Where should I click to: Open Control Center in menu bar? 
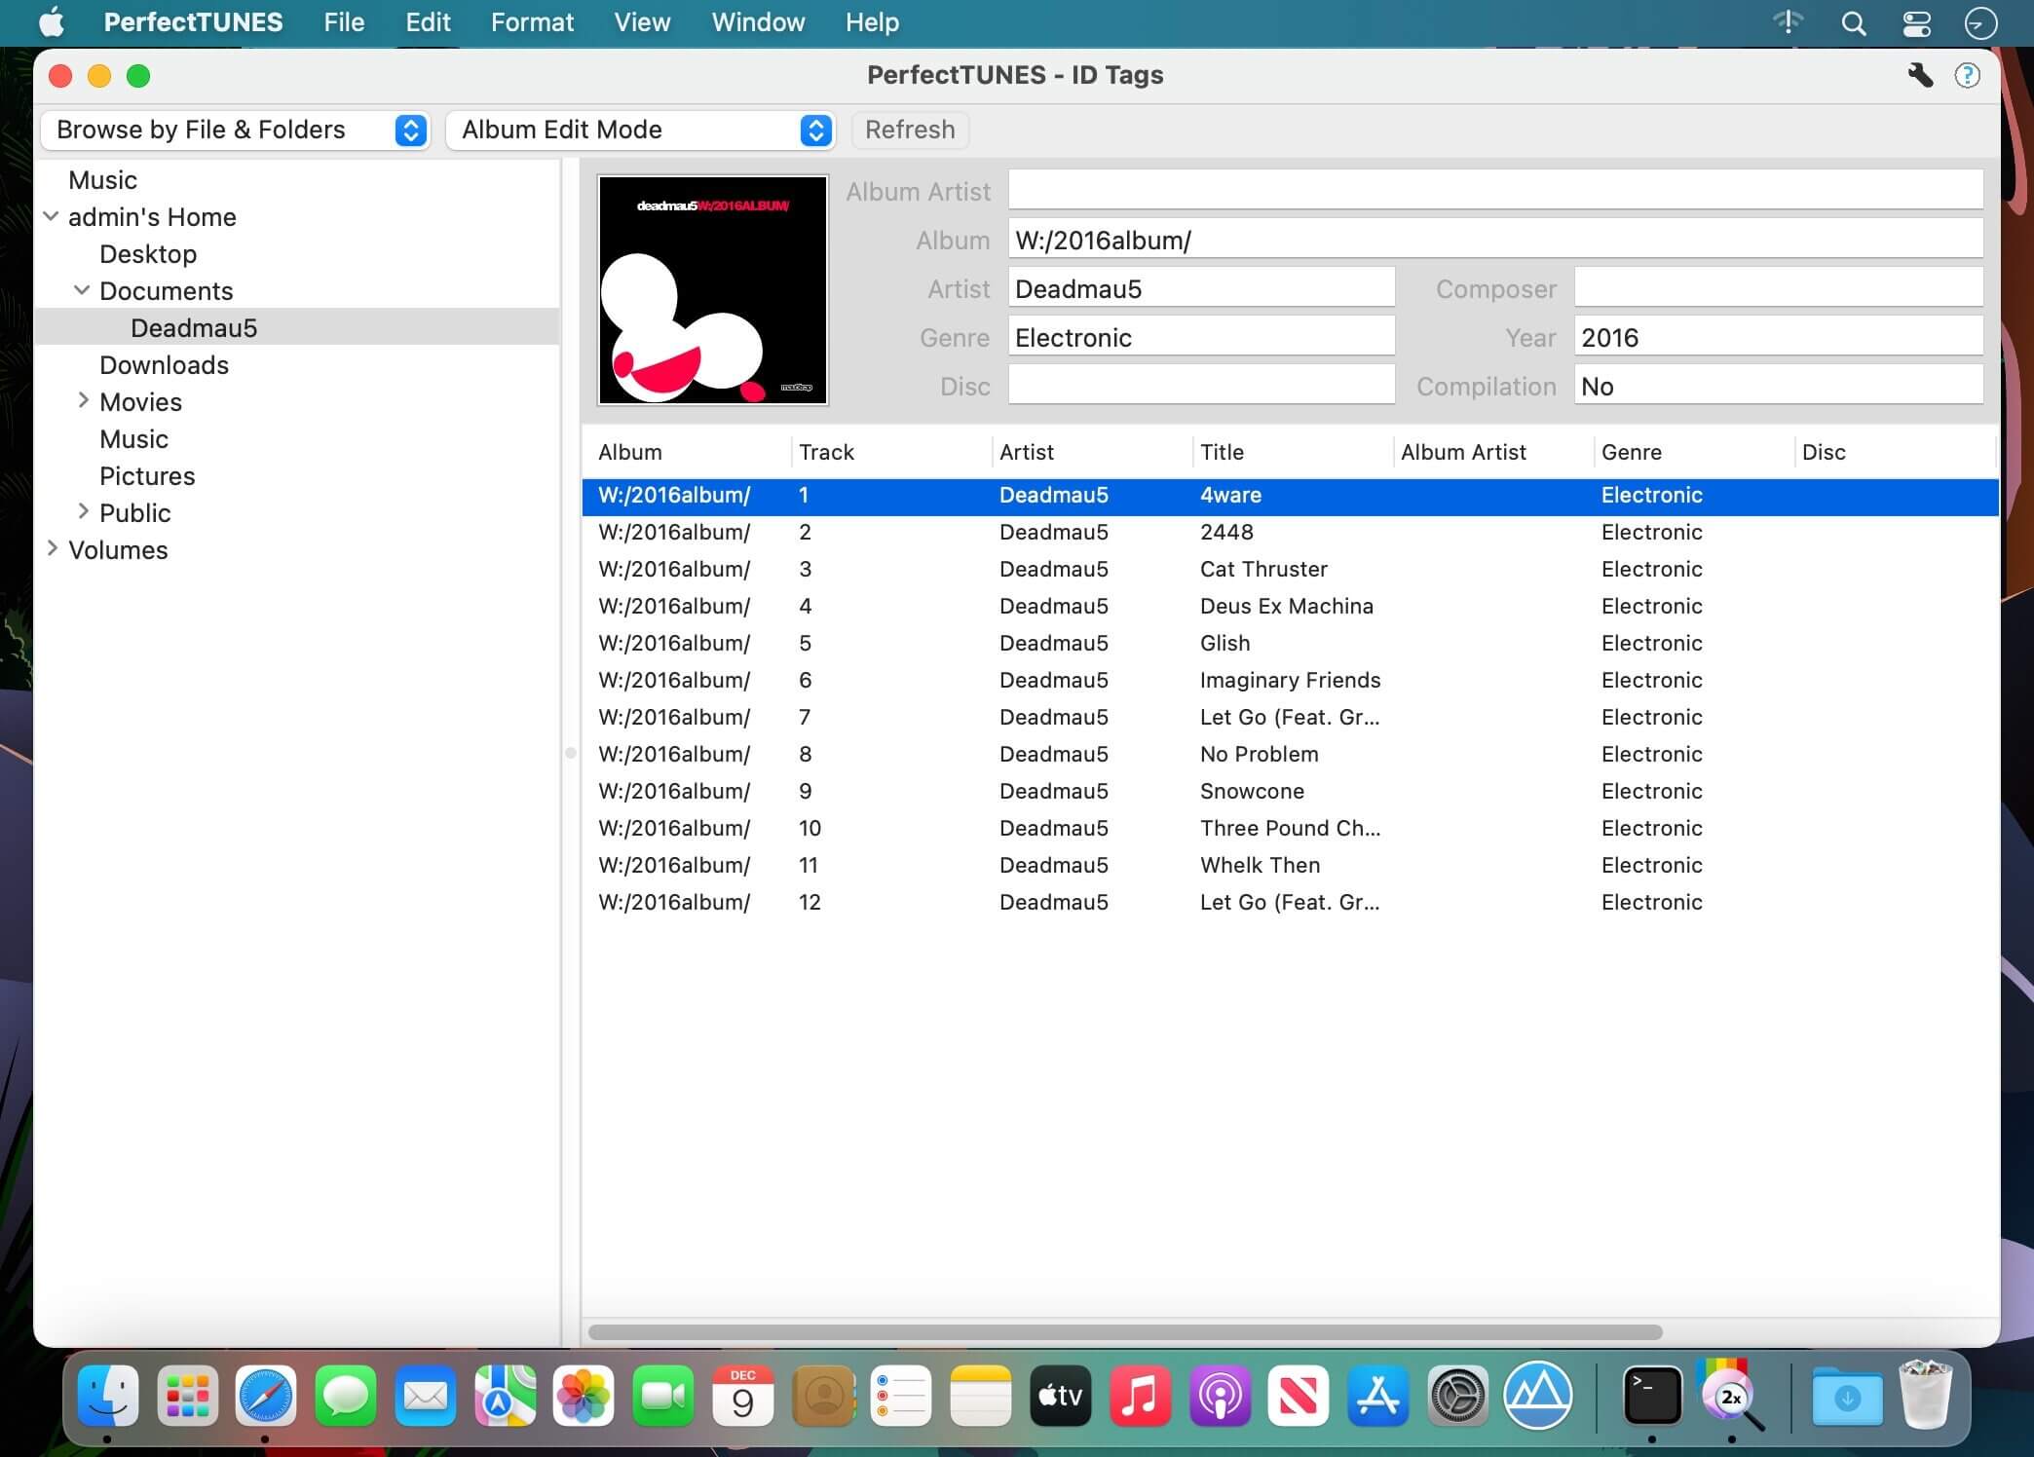pyautogui.click(x=1916, y=22)
